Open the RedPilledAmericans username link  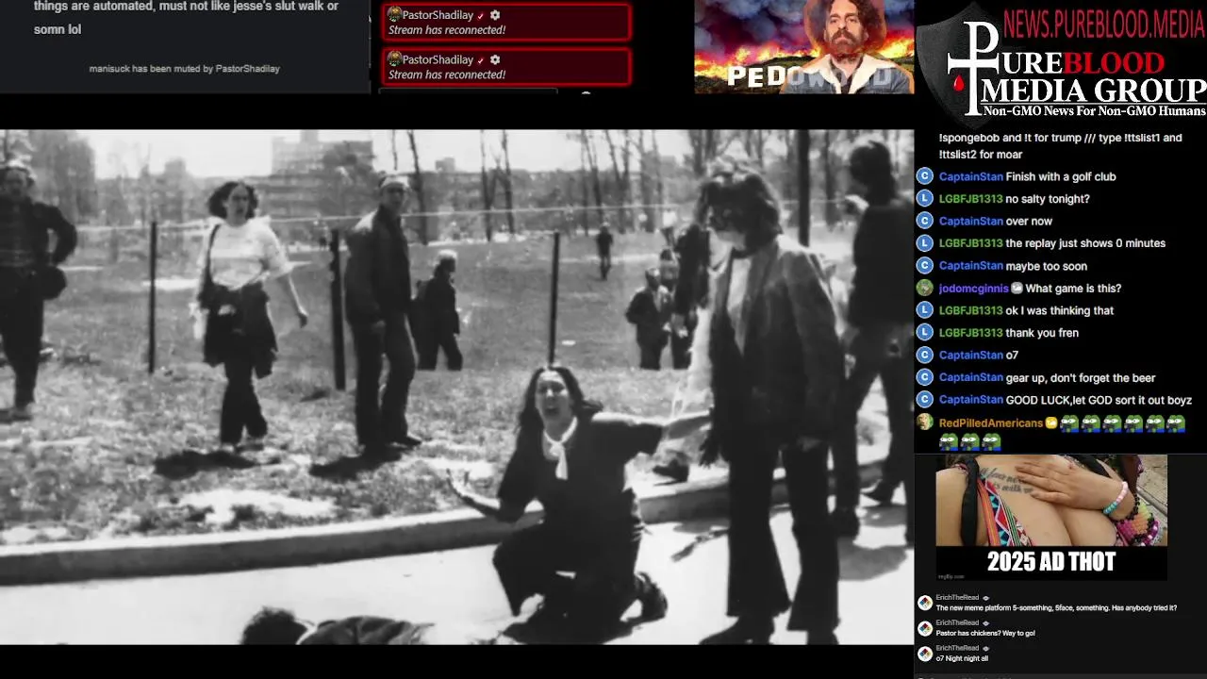pos(991,423)
